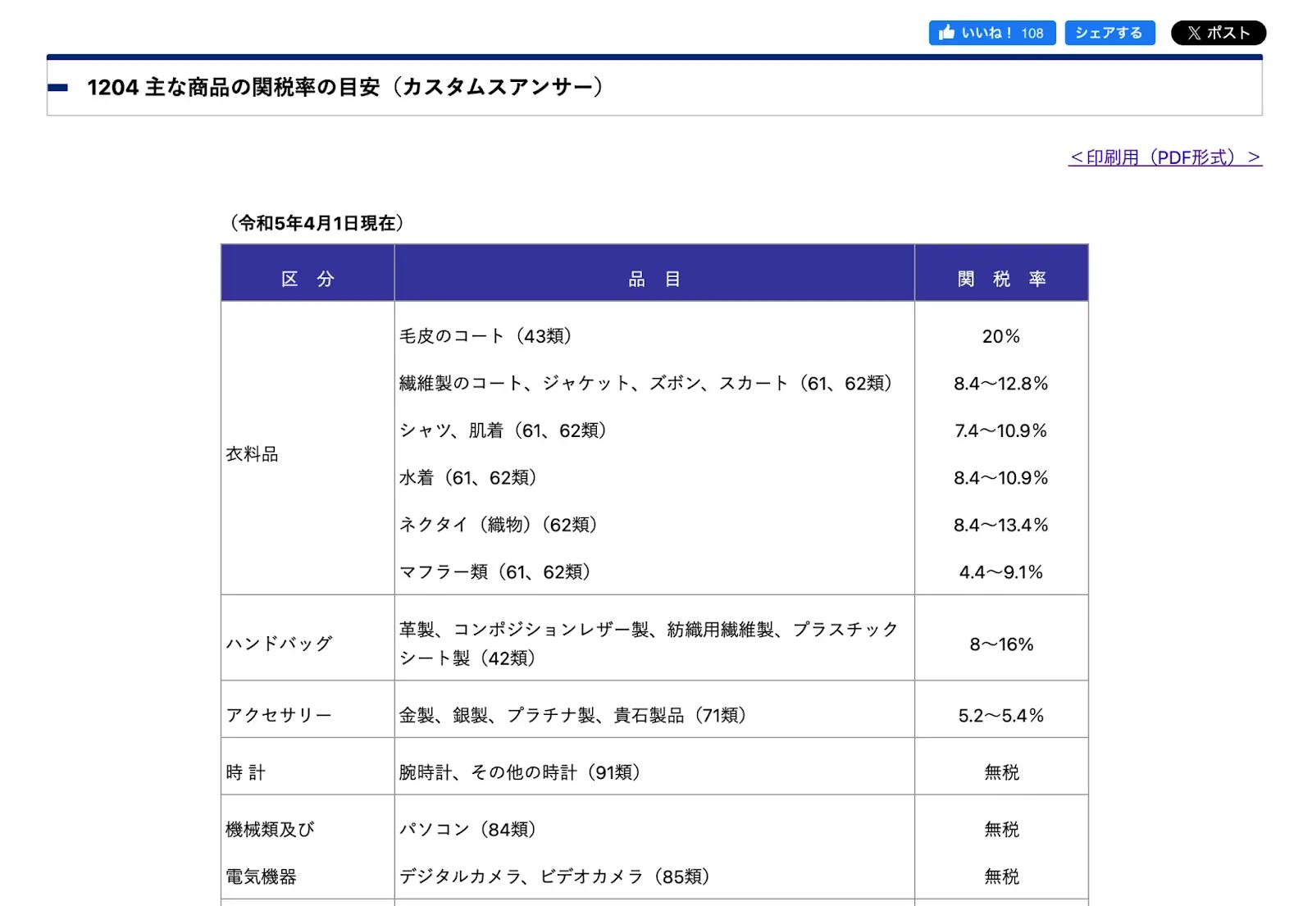Click the page heading 1204 主な商品の関税率の目安
This screenshot has width=1312, height=906.
pyautogui.click(x=345, y=87)
